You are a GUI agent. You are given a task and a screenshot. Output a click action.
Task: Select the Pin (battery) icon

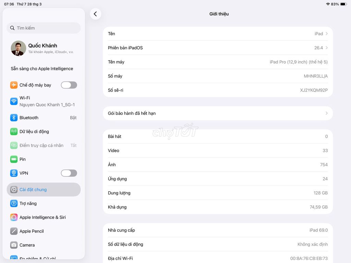(14, 159)
